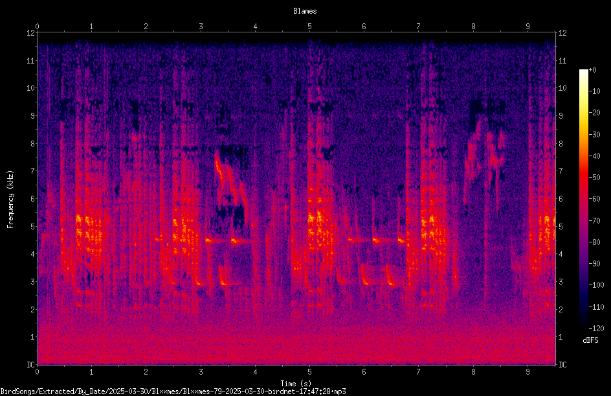This screenshot has height=396, width=611.
Task: Click the "0" second tick on the top time axis
Action: pyautogui.click(x=38, y=27)
